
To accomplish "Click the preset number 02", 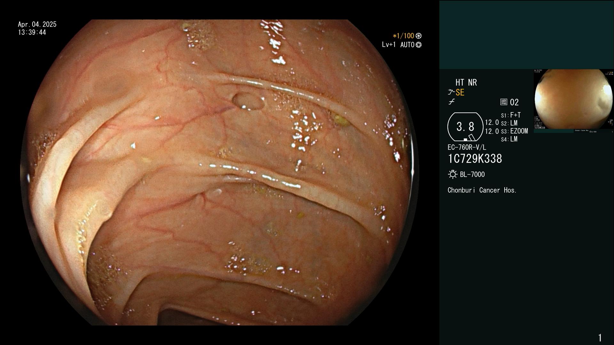I will [x=514, y=102].
